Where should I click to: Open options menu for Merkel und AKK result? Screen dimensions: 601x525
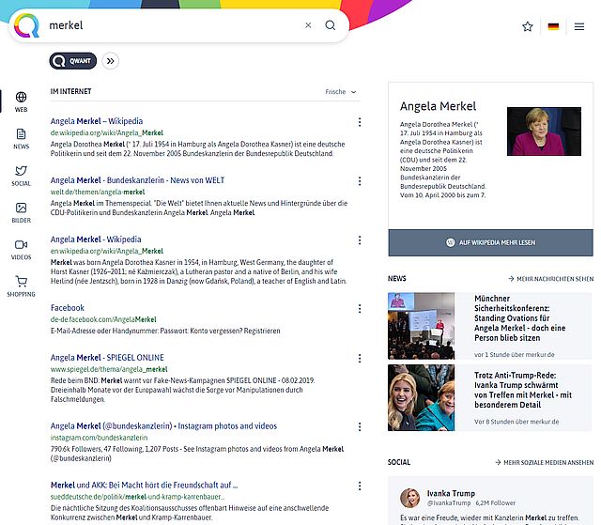[360, 486]
